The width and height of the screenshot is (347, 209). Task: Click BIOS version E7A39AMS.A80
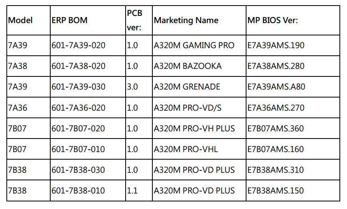276,87
